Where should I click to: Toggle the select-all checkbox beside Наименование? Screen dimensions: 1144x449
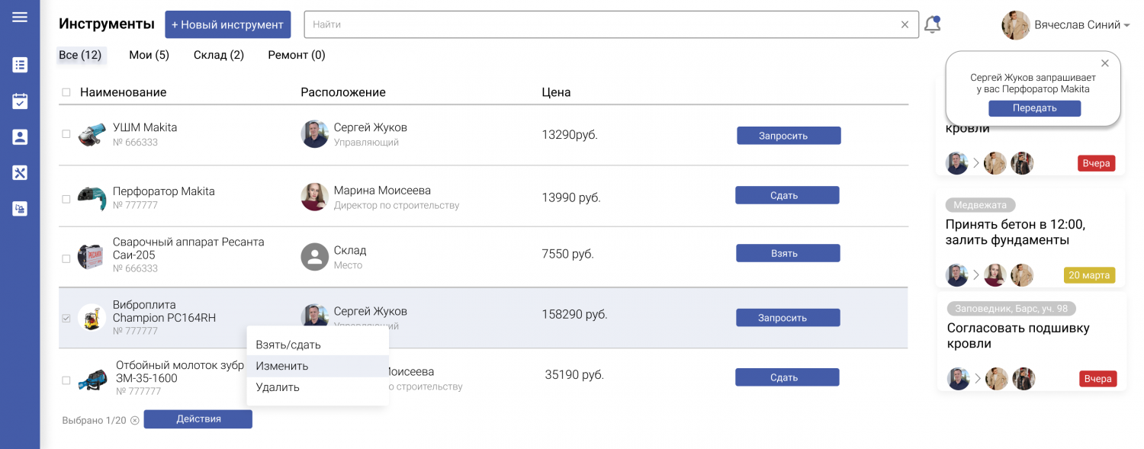click(x=66, y=92)
